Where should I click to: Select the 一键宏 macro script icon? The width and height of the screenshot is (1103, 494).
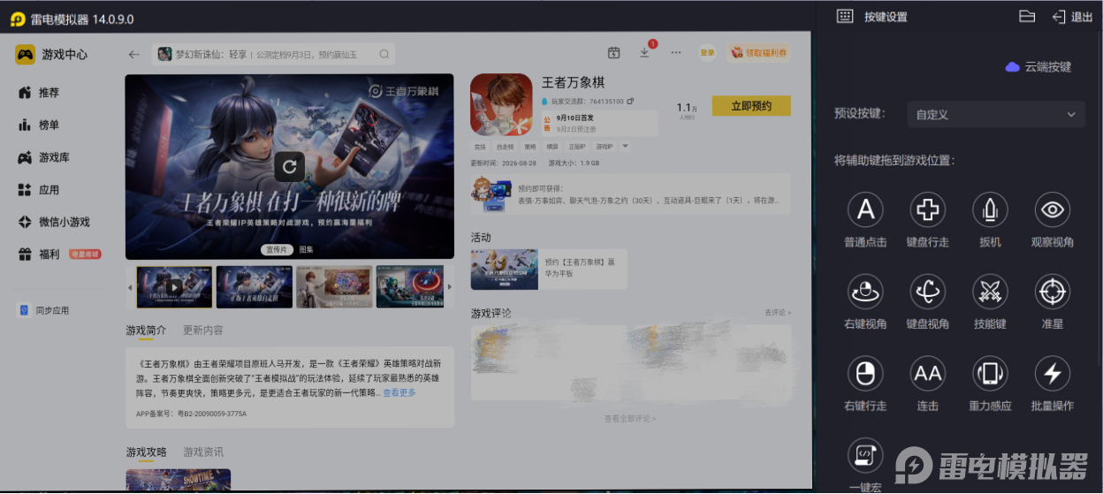(x=865, y=455)
